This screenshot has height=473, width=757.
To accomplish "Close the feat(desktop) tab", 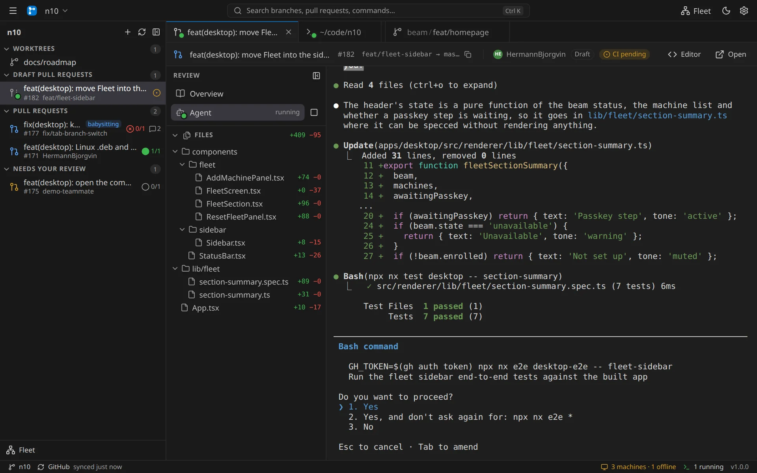I will [289, 32].
